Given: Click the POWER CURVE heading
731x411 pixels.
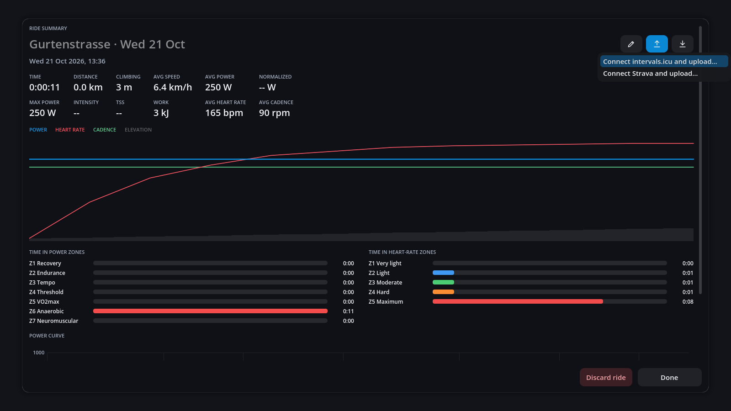Looking at the screenshot, I should [x=47, y=336].
